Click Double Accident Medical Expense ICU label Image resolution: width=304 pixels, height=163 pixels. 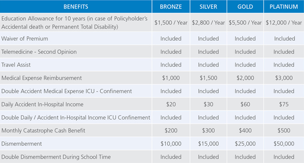pyautogui.click(x=67, y=91)
